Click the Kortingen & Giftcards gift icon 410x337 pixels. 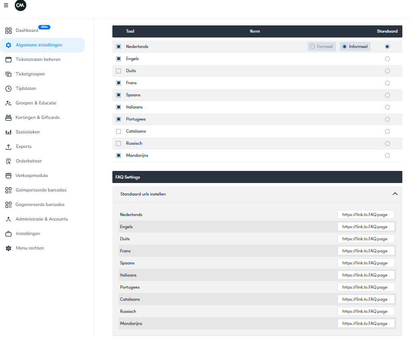click(x=8, y=118)
